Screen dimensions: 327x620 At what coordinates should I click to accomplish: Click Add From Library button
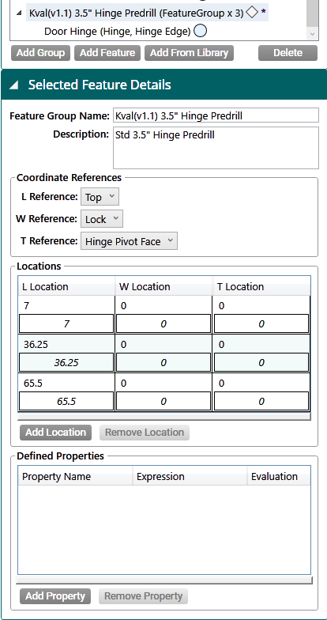(x=190, y=53)
